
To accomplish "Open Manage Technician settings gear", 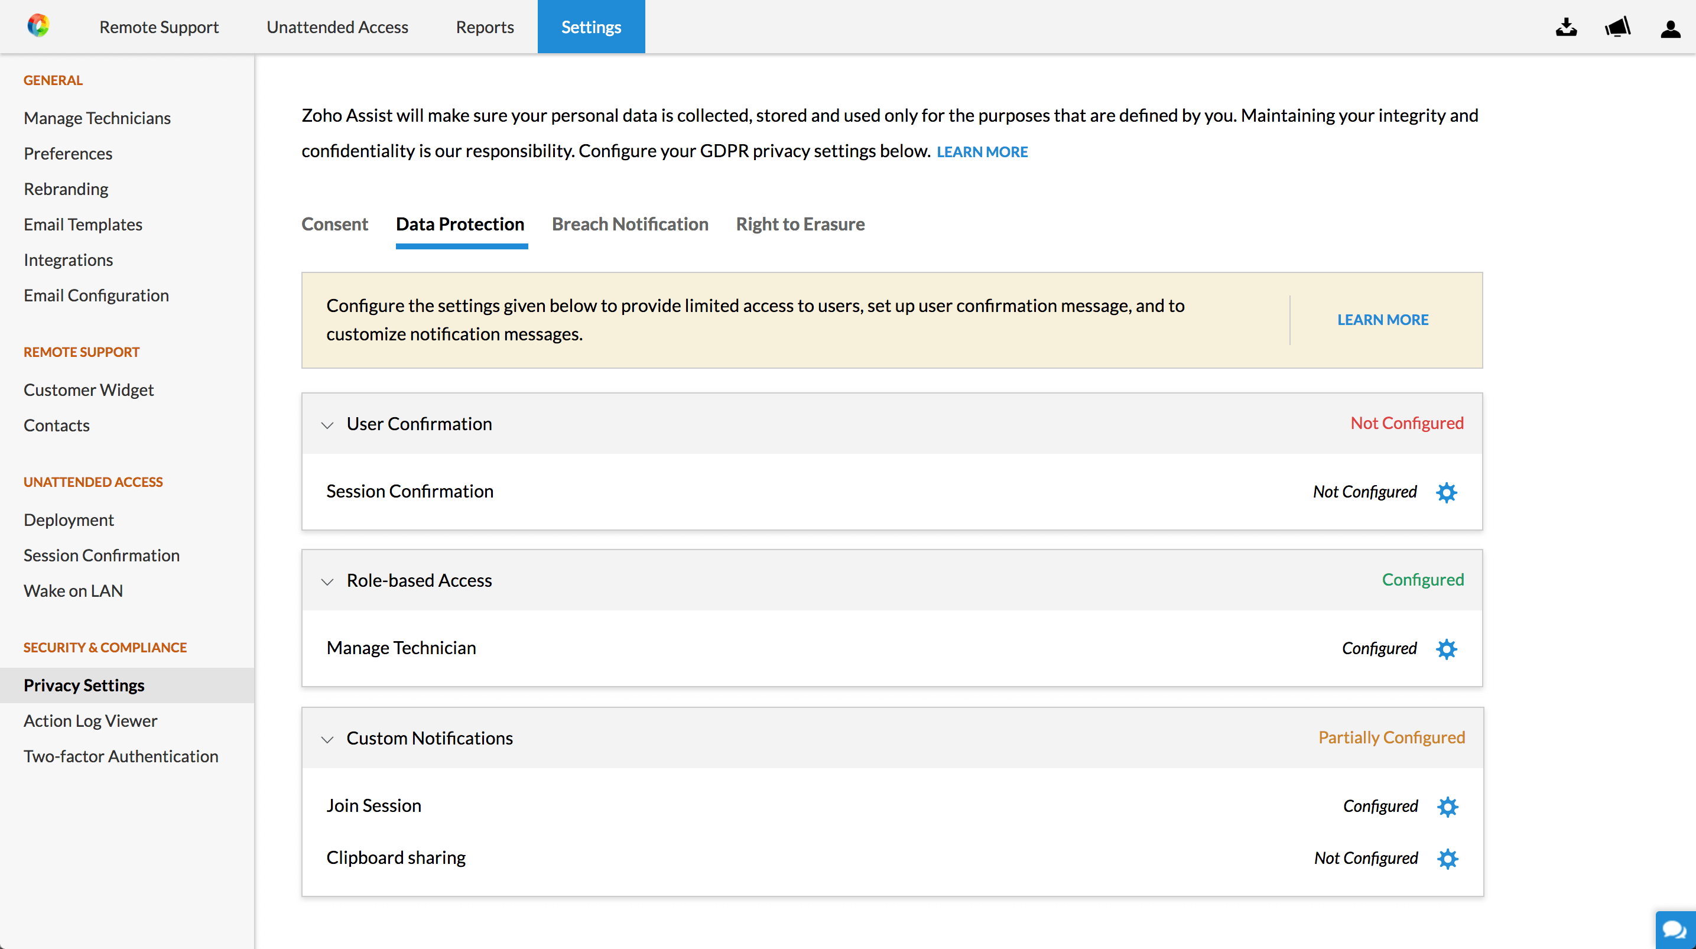I will 1447,649.
